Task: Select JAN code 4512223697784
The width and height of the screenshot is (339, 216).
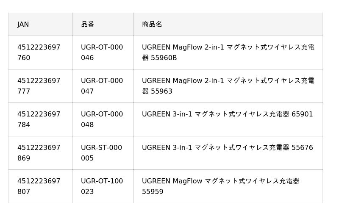Action: click(39, 119)
